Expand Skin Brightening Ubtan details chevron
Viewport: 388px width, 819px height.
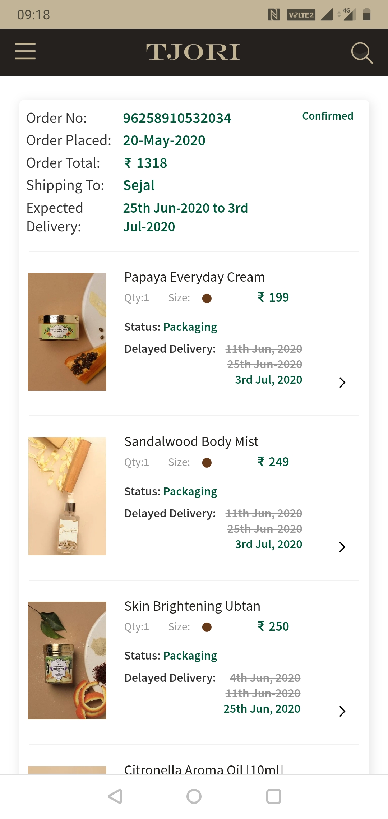click(342, 712)
